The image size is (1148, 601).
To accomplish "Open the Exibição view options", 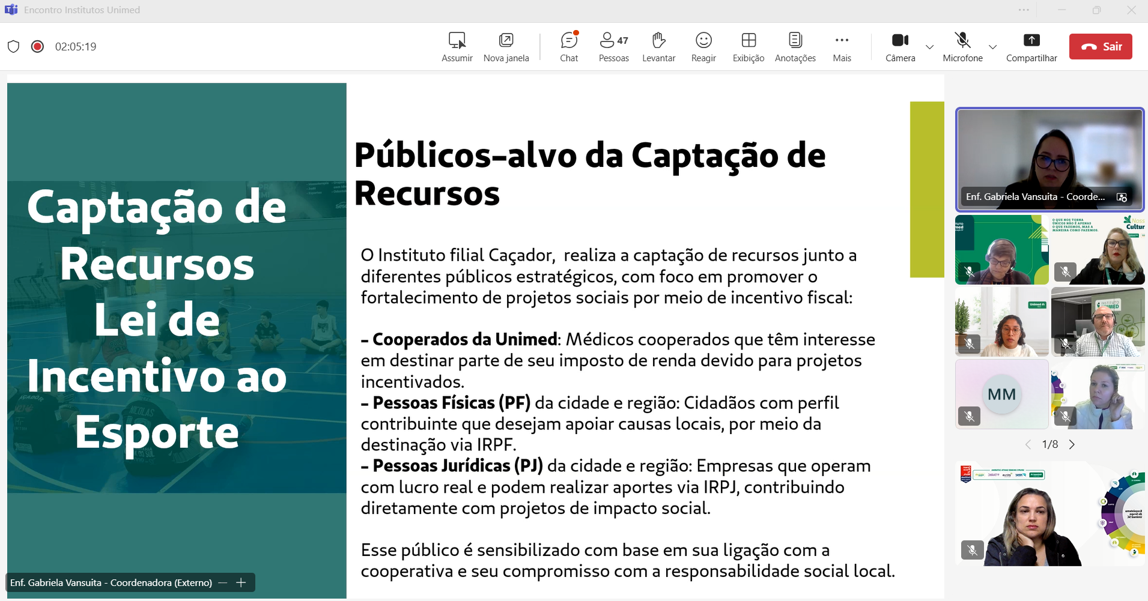I will pos(748,46).
